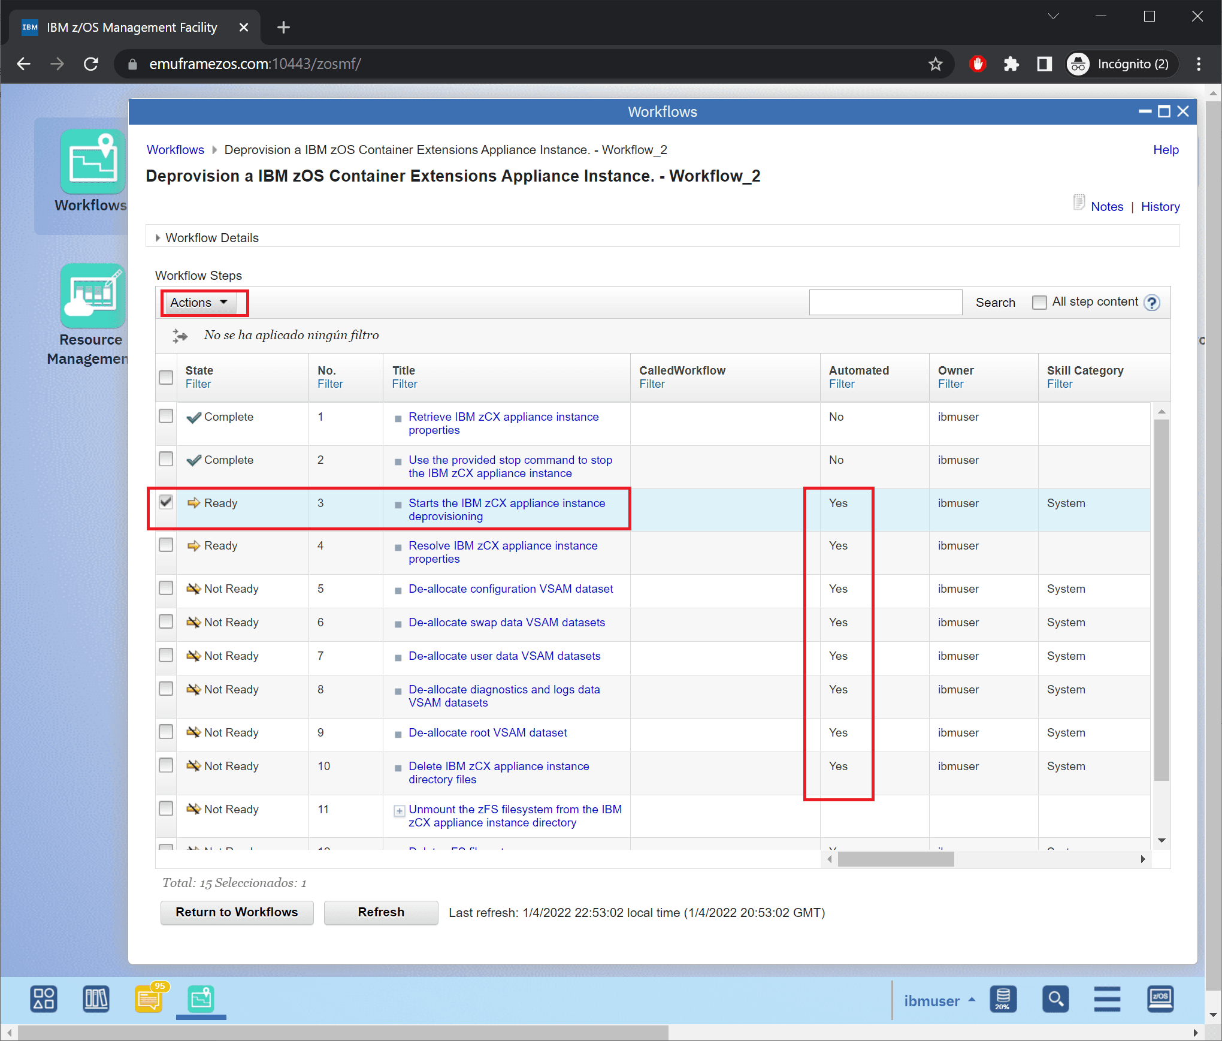Open the Workflows desktop icon
Image resolution: width=1222 pixels, height=1041 pixels.
click(92, 162)
